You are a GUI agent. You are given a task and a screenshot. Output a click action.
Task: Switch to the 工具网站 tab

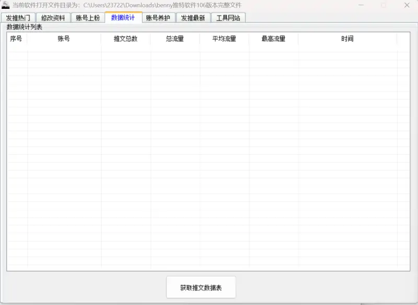click(228, 18)
